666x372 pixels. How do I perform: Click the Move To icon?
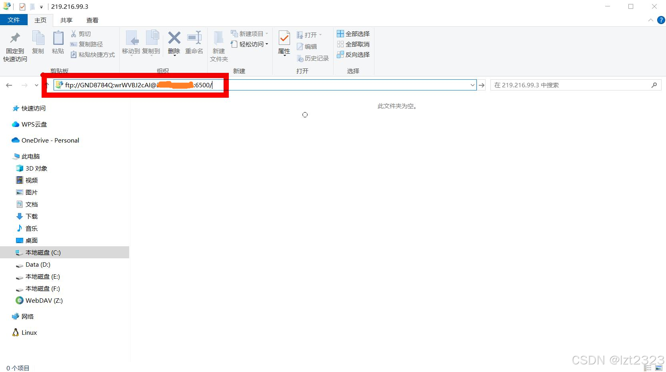click(x=132, y=38)
